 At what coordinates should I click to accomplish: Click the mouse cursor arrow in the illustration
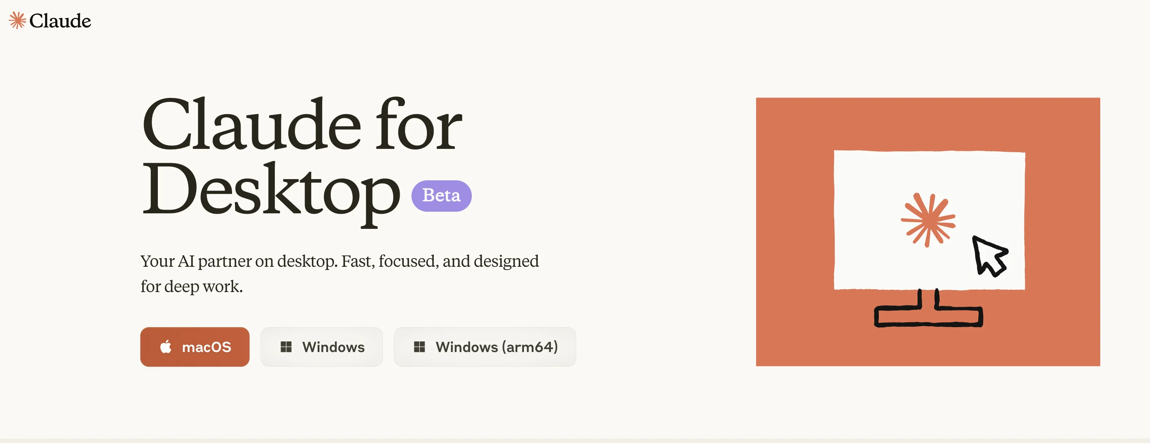pos(989,256)
